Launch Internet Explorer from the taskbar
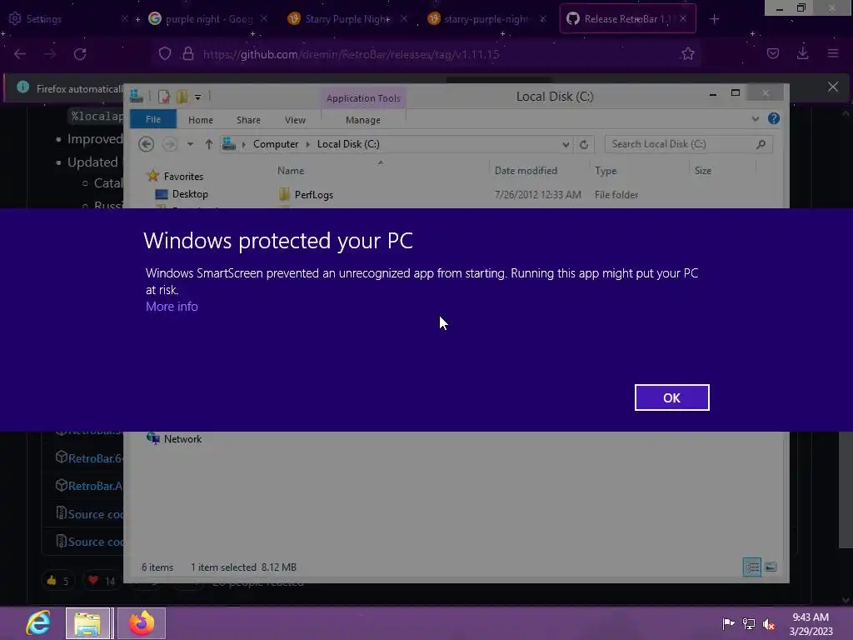The image size is (853, 640). tap(38, 623)
